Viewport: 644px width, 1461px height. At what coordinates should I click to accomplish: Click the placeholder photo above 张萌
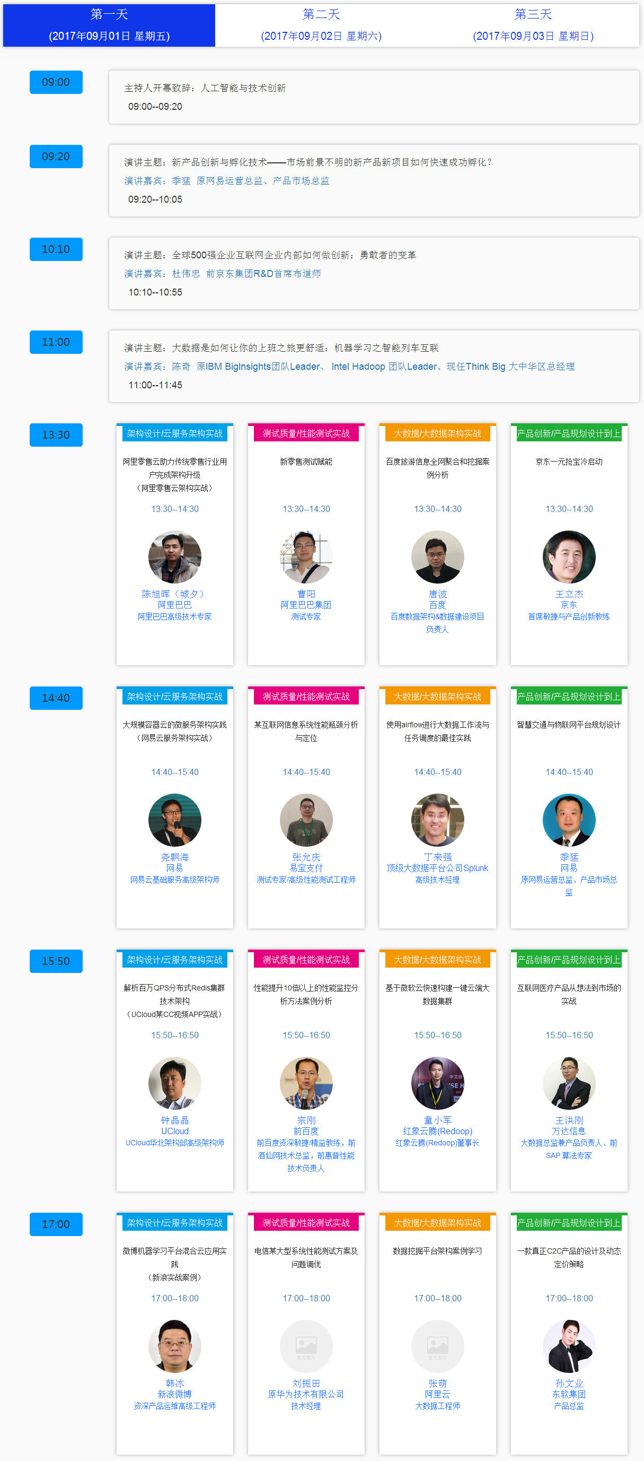(x=438, y=1346)
